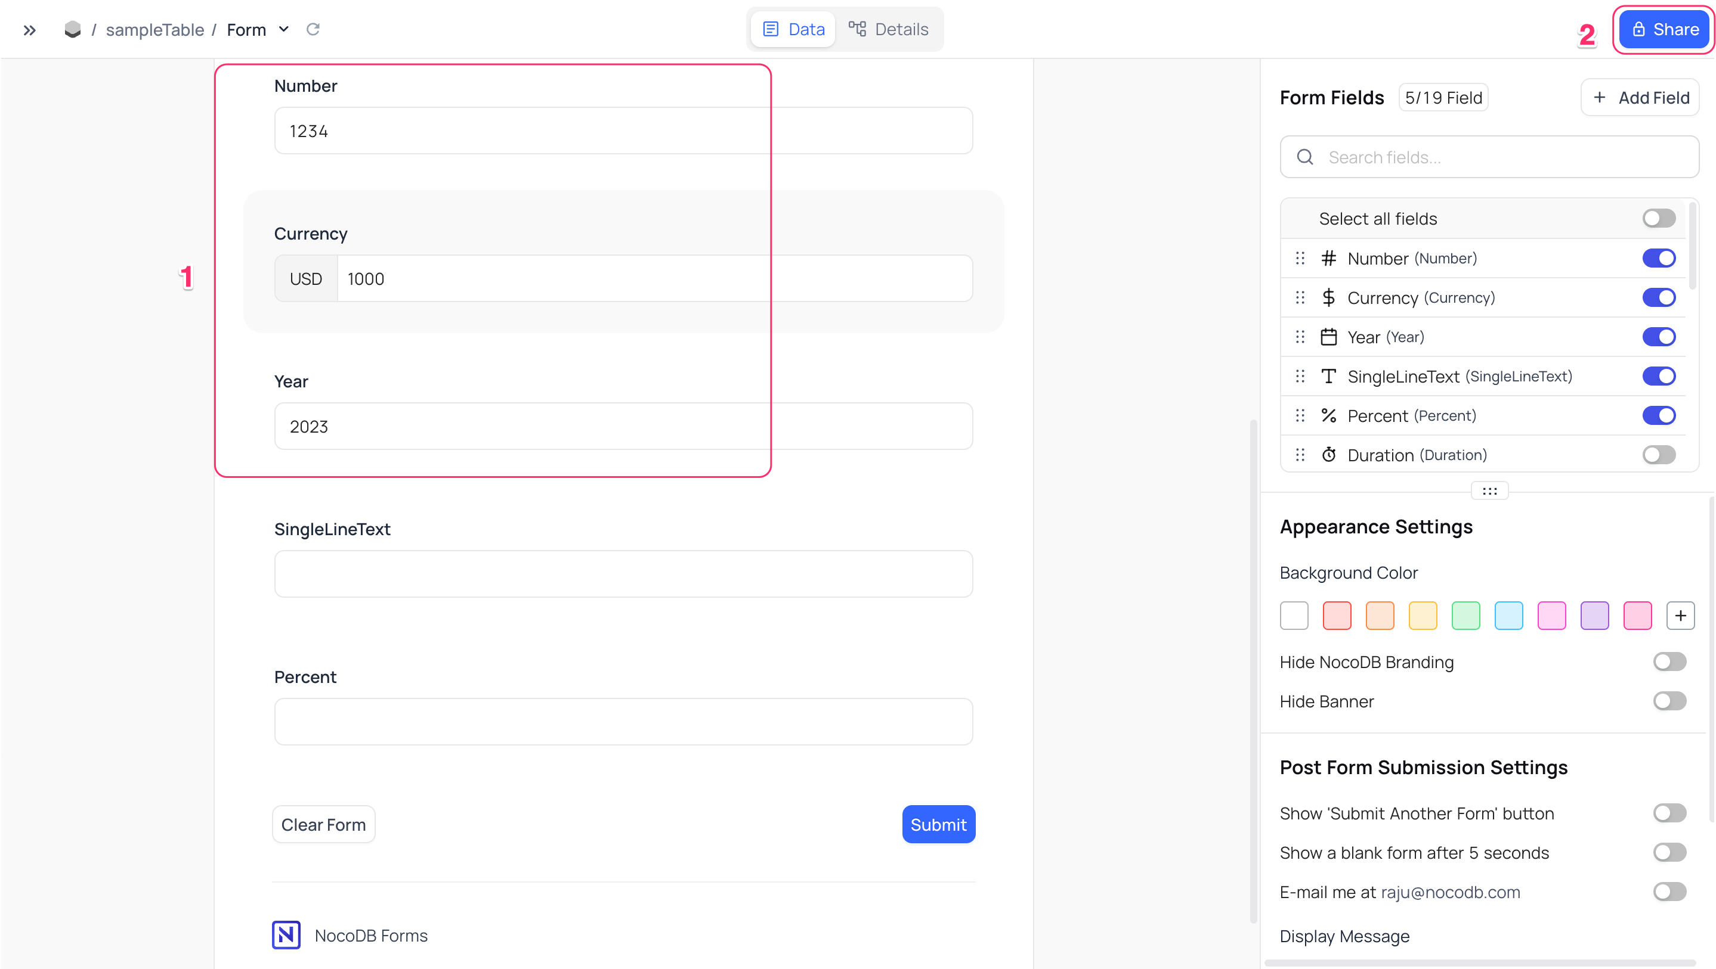
Task: Click the Currency field type icon
Action: click(x=1329, y=298)
